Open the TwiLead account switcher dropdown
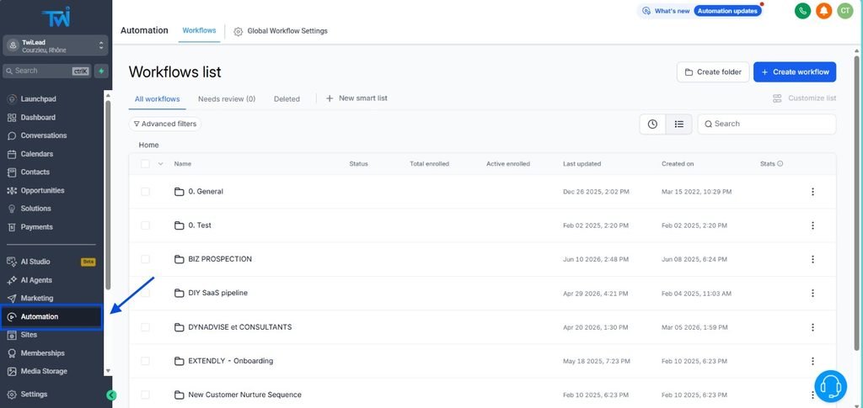 pos(56,45)
